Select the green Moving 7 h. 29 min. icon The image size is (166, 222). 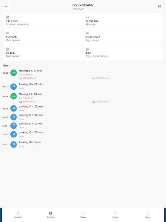tap(13, 96)
